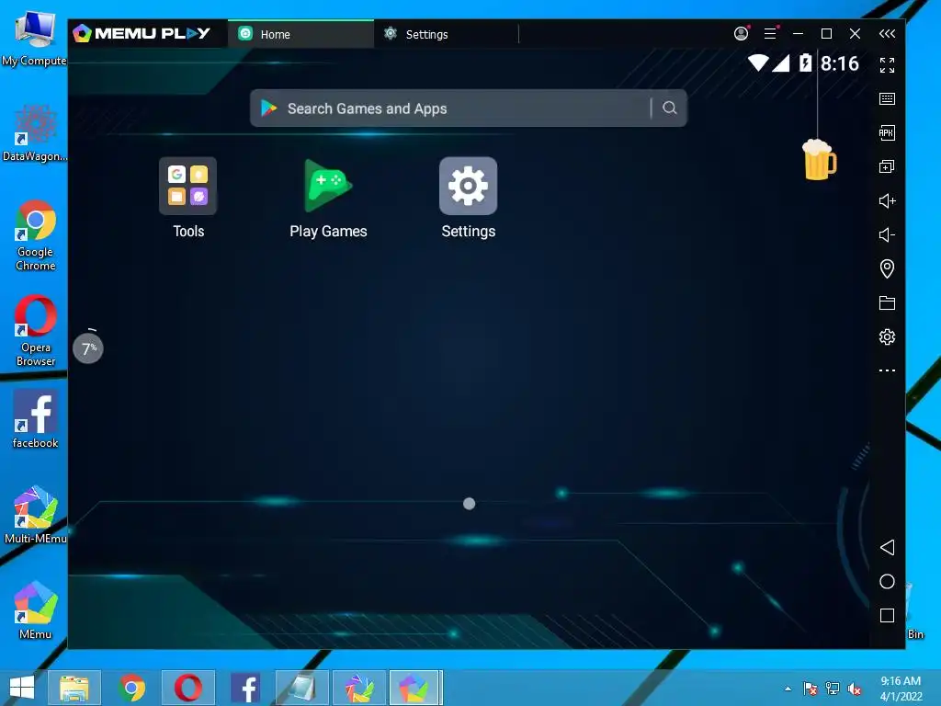
Task: Click the Google Play logo in search bar
Action: (x=268, y=108)
